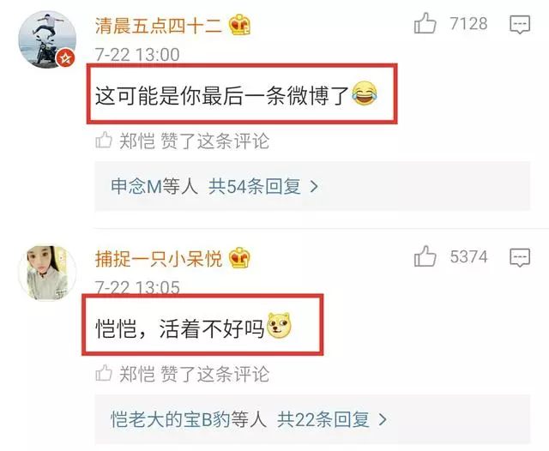Open second commenter's portrait avatar
Screen dimensions: 549x451
coord(47,273)
